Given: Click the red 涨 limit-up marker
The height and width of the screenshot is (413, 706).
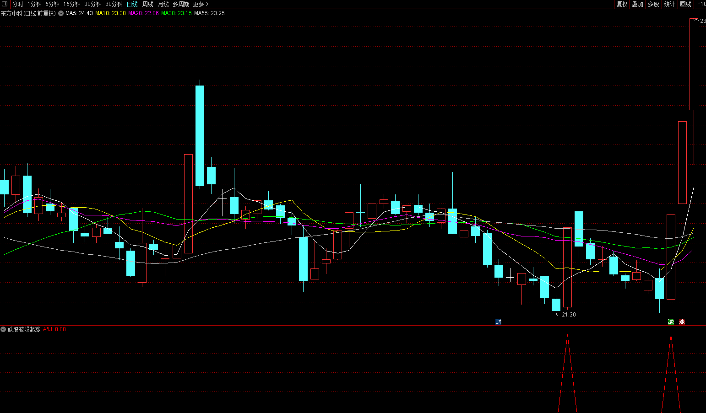Looking at the screenshot, I should coord(682,322).
